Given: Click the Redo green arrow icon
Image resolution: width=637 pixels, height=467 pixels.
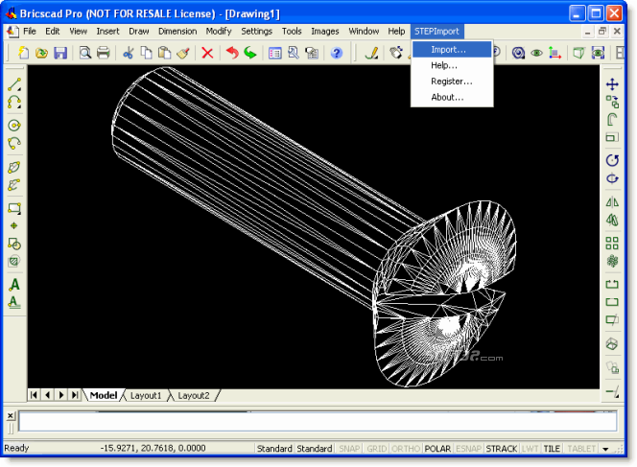Looking at the screenshot, I should (x=250, y=53).
